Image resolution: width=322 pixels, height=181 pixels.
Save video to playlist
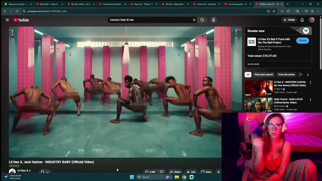[x=206, y=172]
